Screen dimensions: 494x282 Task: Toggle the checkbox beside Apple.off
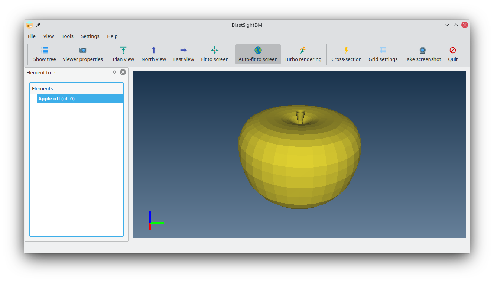(x=35, y=97)
